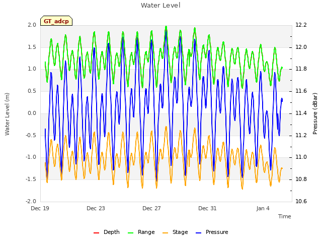Click the 11.2 pressure axis tick label
The image size is (322, 242).
tap(301, 135)
